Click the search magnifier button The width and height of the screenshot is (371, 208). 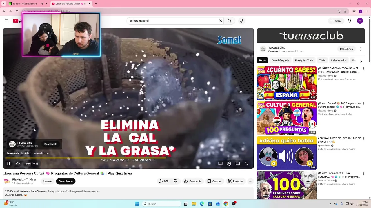229,21
